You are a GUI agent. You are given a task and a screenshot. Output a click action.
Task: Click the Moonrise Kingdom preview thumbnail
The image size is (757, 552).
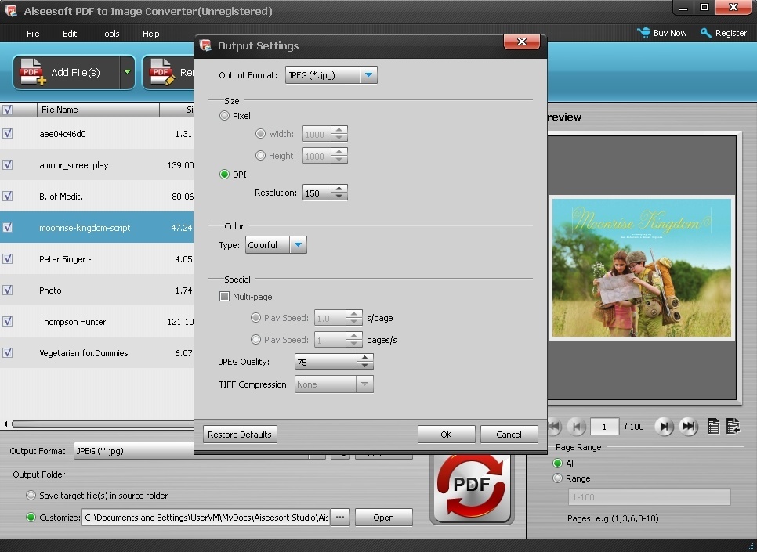click(642, 268)
